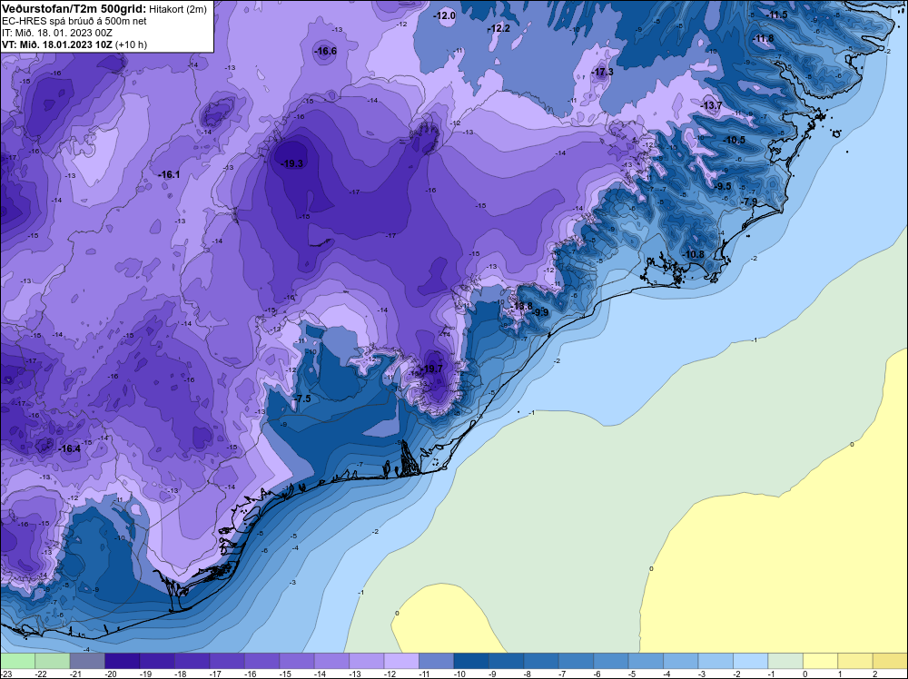
Task: Click the bold -7.5 temperature label
Action: [x=302, y=399]
